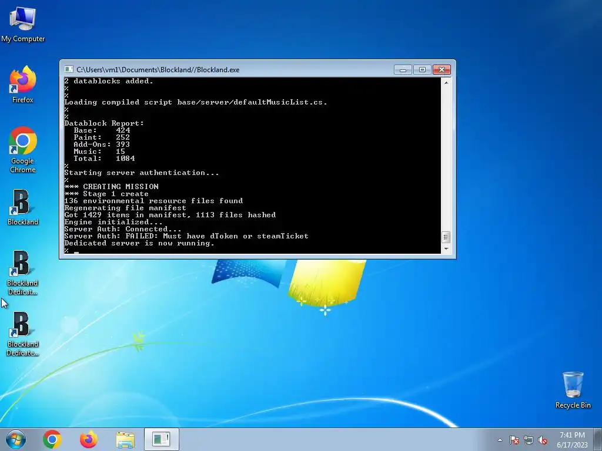
Task: Click the 'Server Auth: FAILED' line
Action: tap(186, 236)
